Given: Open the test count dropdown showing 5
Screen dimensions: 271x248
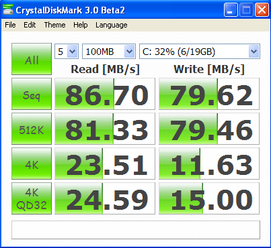Looking at the screenshot, I should pyautogui.click(x=67, y=52).
